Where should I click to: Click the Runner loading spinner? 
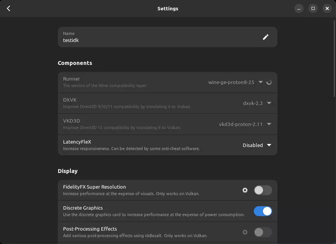tap(269, 82)
